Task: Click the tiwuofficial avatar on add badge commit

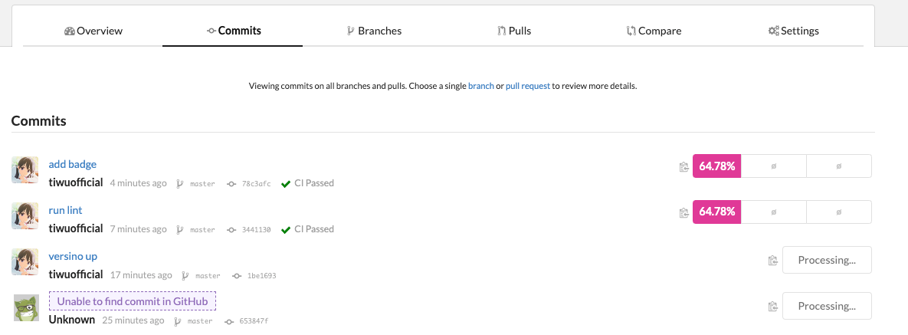Action: (x=25, y=170)
